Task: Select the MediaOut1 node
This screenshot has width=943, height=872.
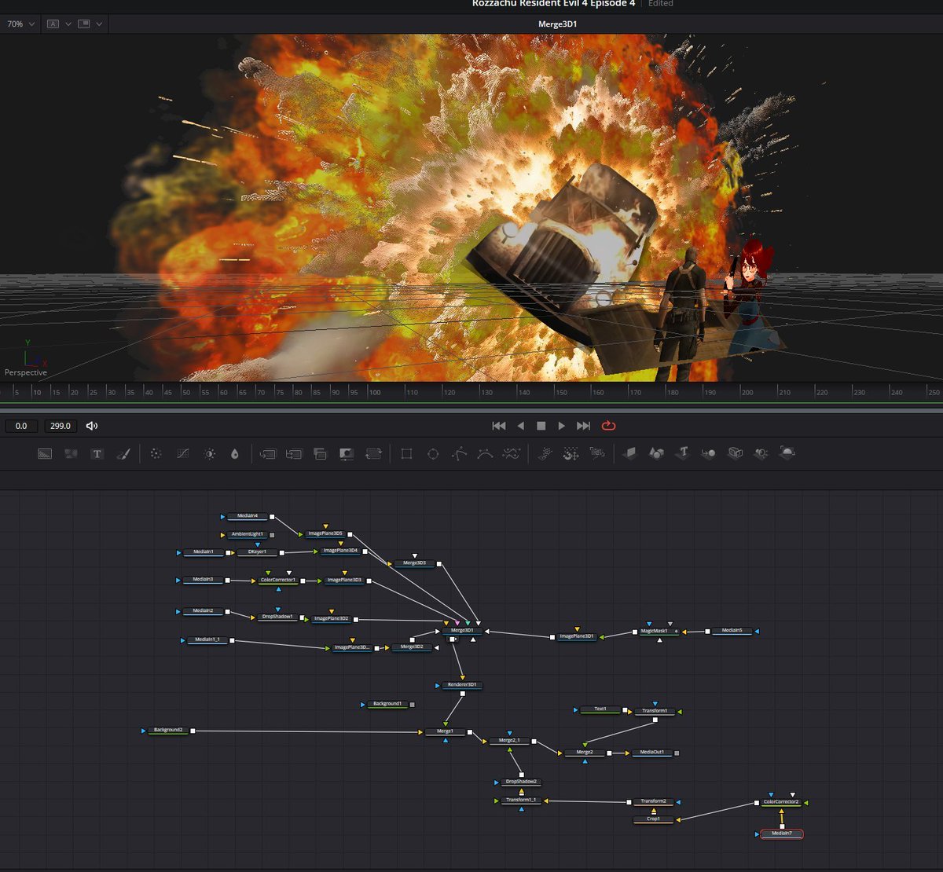Action: pyautogui.click(x=652, y=753)
